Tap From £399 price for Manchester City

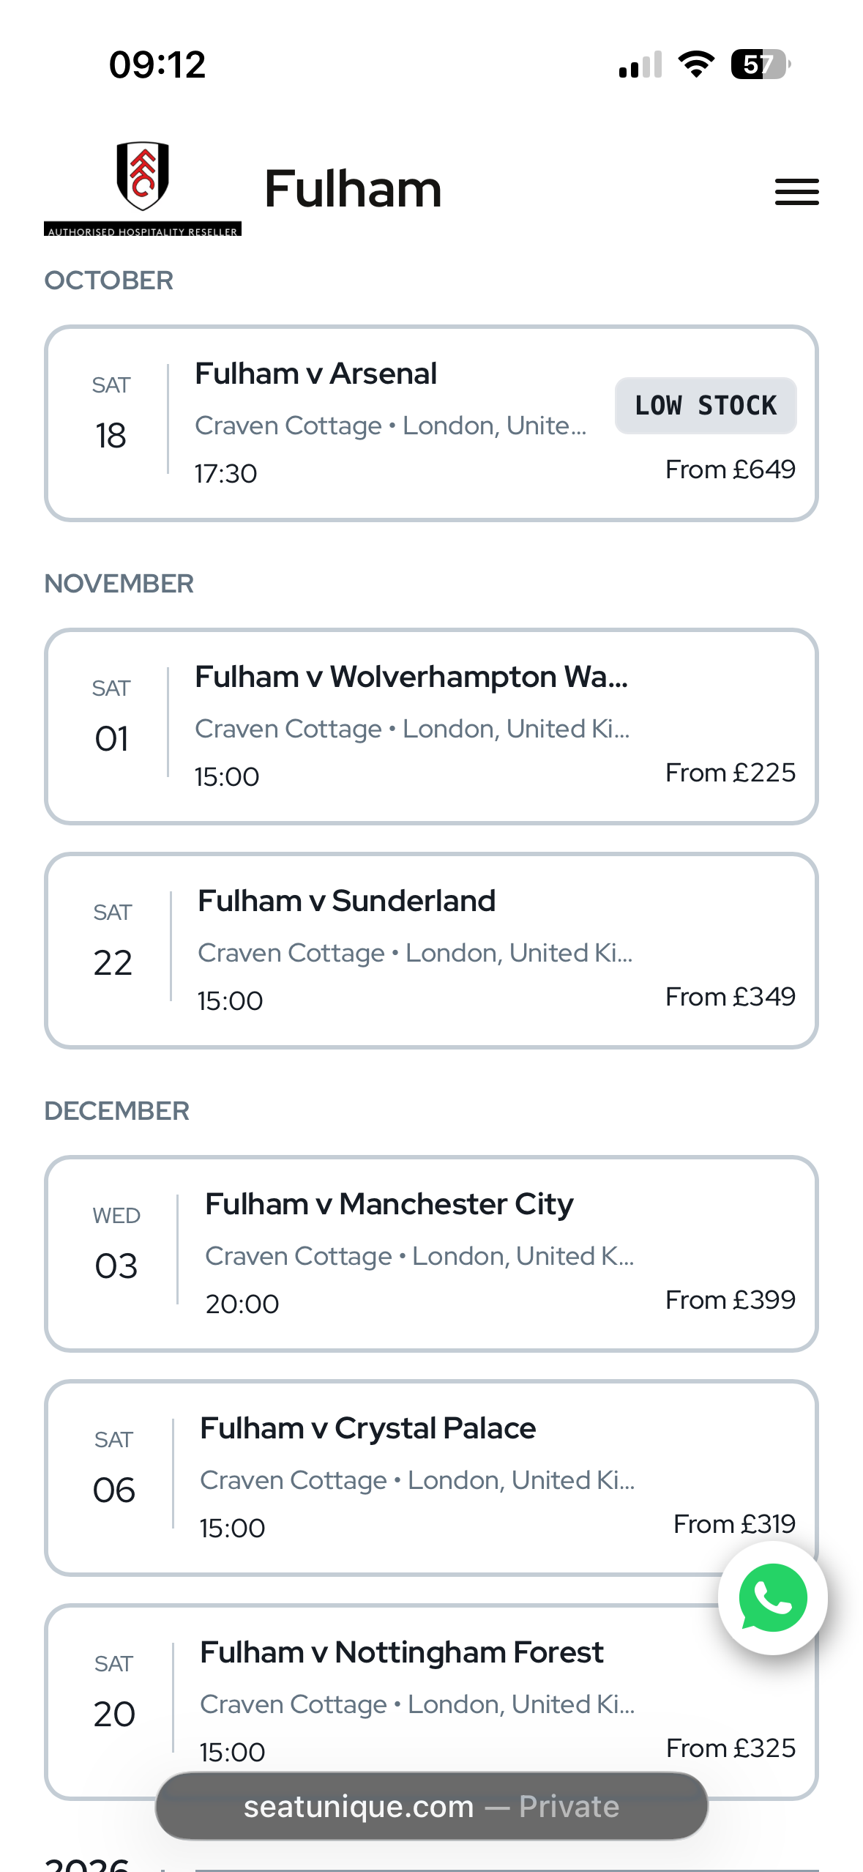point(730,1300)
